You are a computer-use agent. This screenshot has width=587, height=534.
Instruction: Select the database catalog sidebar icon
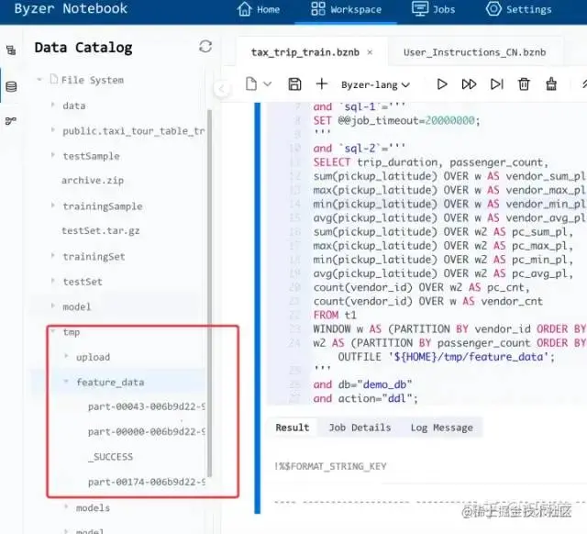[x=11, y=86]
